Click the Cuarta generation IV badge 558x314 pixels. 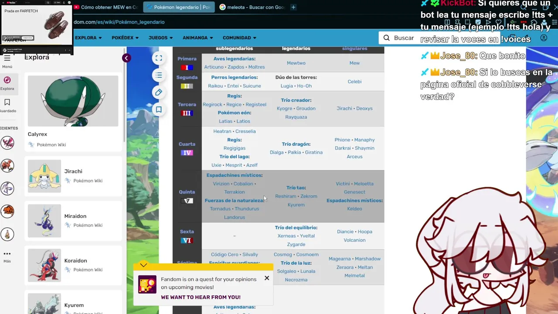pyautogui.click(x=187, y=153)
